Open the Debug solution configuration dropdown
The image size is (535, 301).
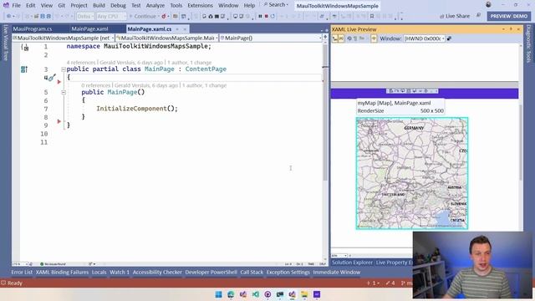85,16
